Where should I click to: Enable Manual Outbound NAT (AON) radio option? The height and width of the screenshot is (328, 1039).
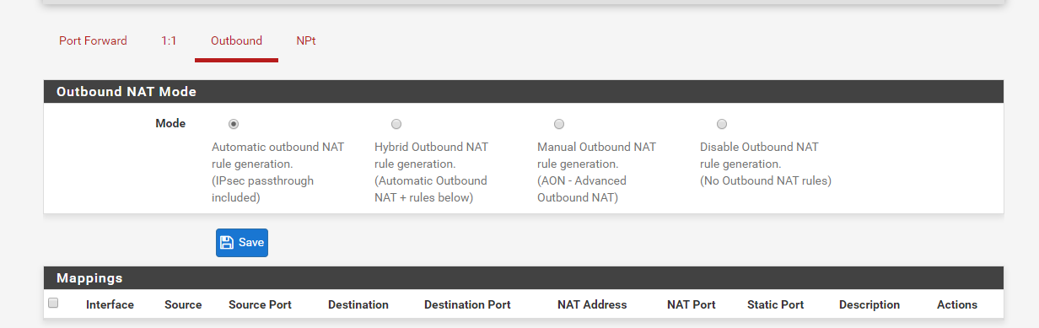[x=559, y=124]
